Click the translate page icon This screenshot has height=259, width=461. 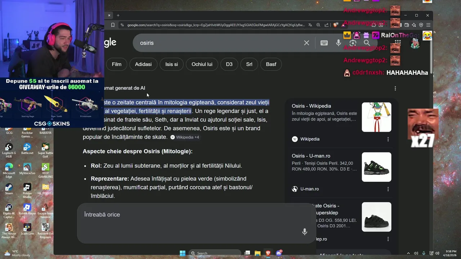(x=310, y=25)
